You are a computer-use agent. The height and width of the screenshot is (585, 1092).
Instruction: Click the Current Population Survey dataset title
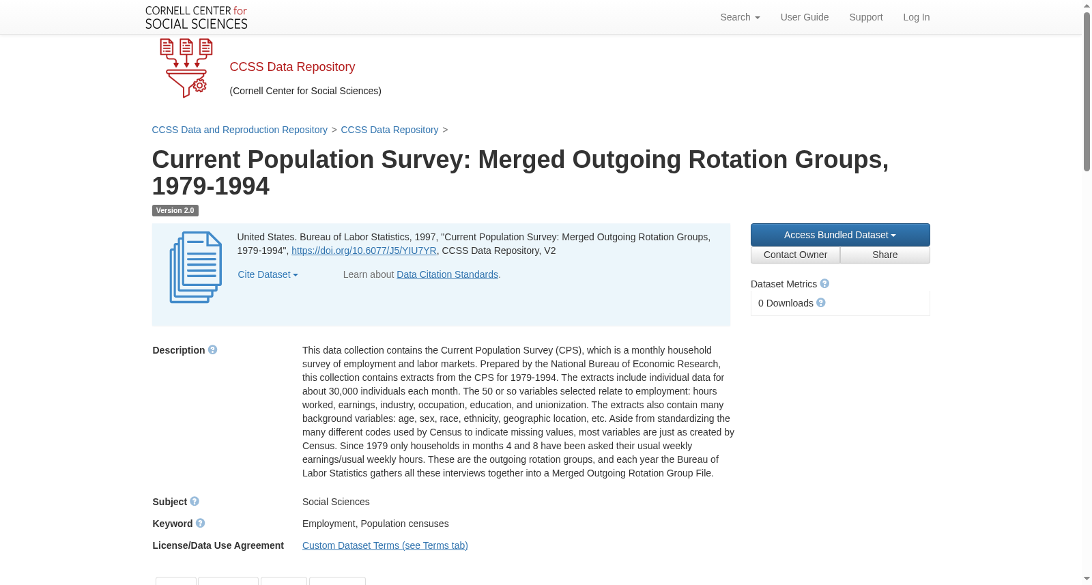point(520,173)
